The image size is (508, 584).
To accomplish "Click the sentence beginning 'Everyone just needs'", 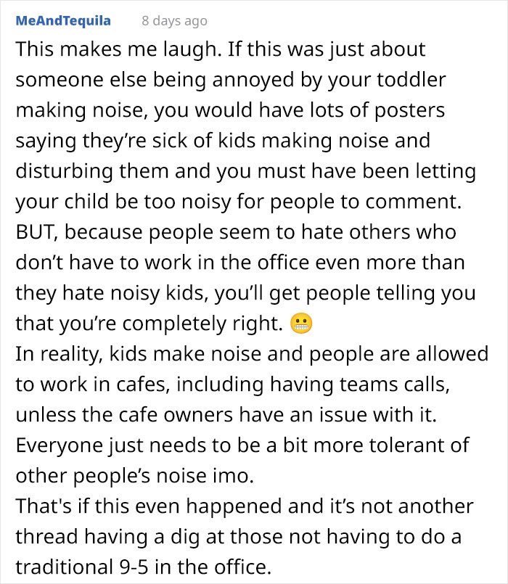I will [242, 461].
